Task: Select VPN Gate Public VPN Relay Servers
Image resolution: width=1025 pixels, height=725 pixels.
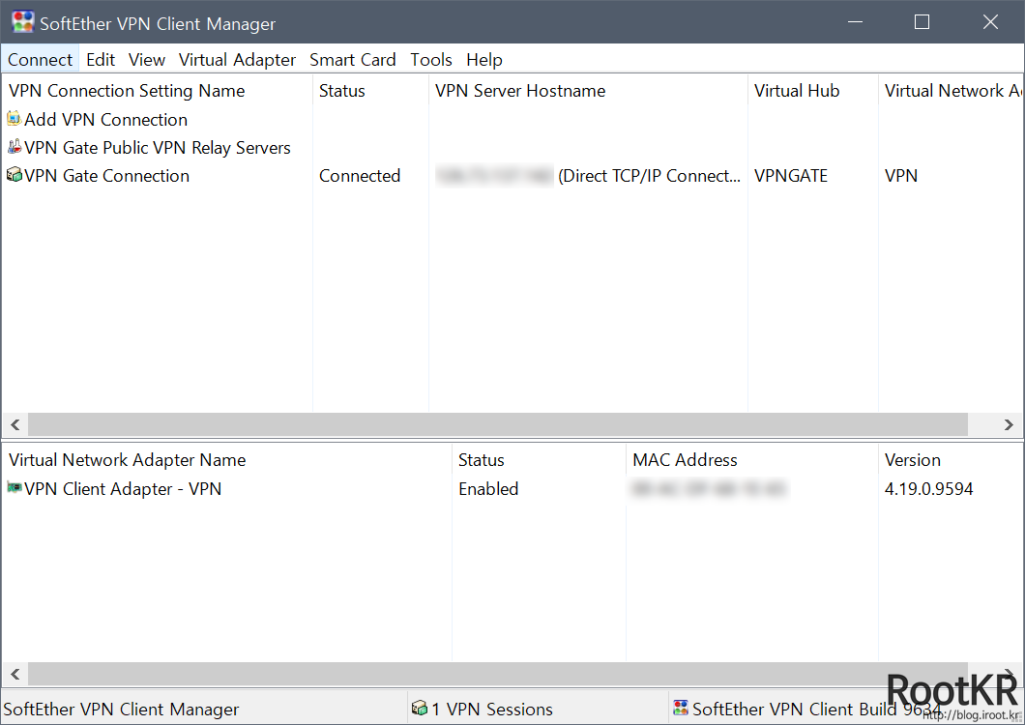Action: [158, 148]
